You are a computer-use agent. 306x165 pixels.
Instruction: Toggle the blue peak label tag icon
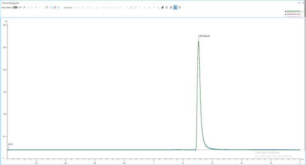point(51,7)
